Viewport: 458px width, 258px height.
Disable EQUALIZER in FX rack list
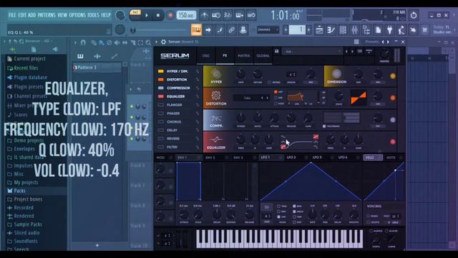coord(161,97)
